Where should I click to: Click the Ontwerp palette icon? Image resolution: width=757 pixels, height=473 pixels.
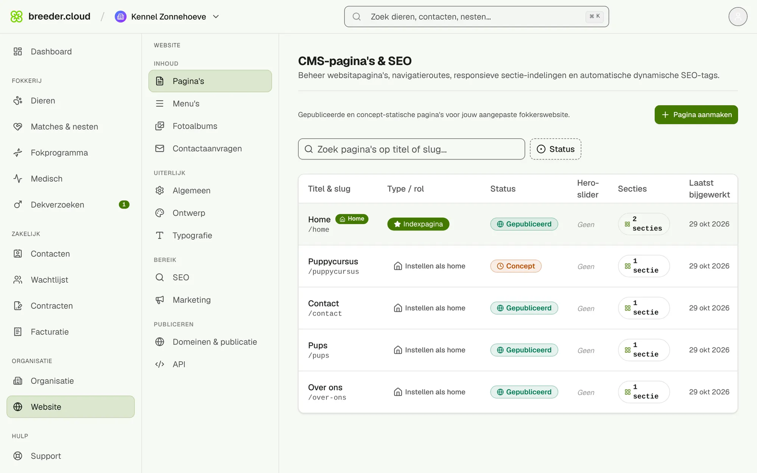pos(160,213)
